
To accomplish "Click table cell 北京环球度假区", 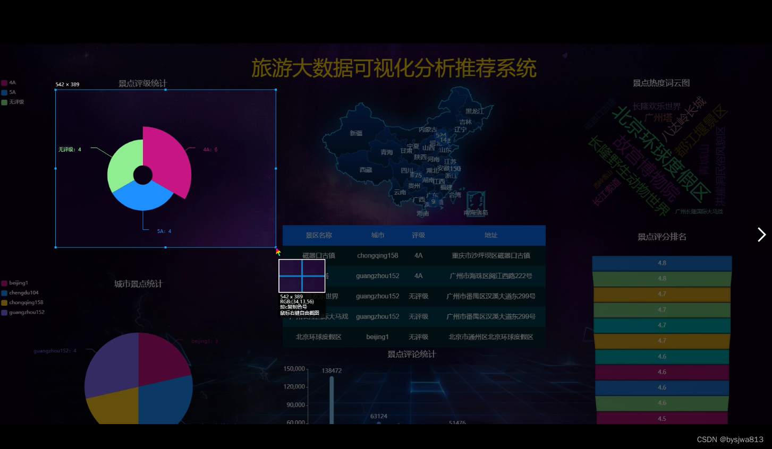I will tap(319, 337).
